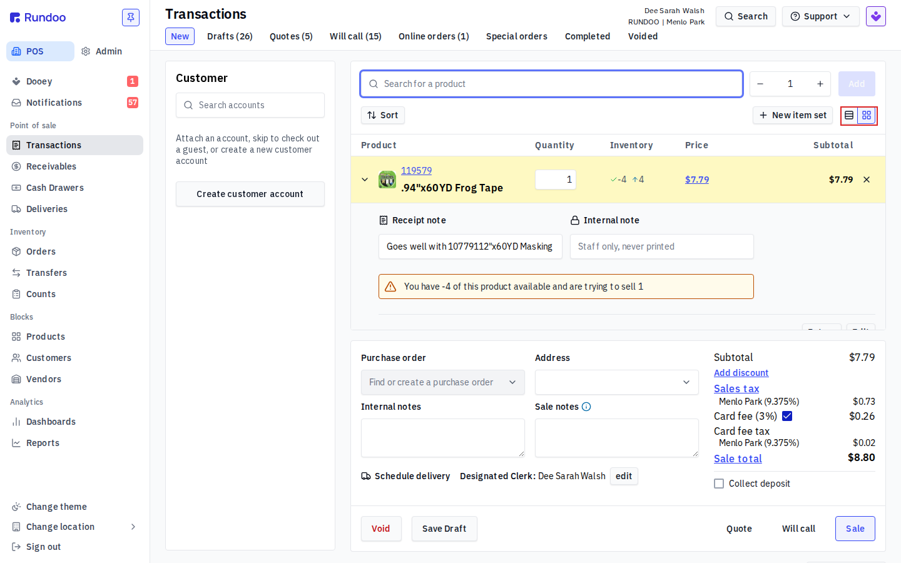Open analytics Reports
Screen dimensions: 901x563
[74, 443]
